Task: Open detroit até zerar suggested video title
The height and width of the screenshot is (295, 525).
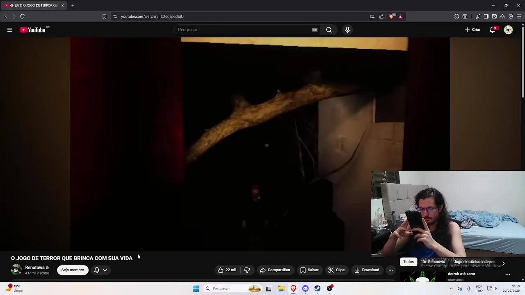Action: pos(461,274)
